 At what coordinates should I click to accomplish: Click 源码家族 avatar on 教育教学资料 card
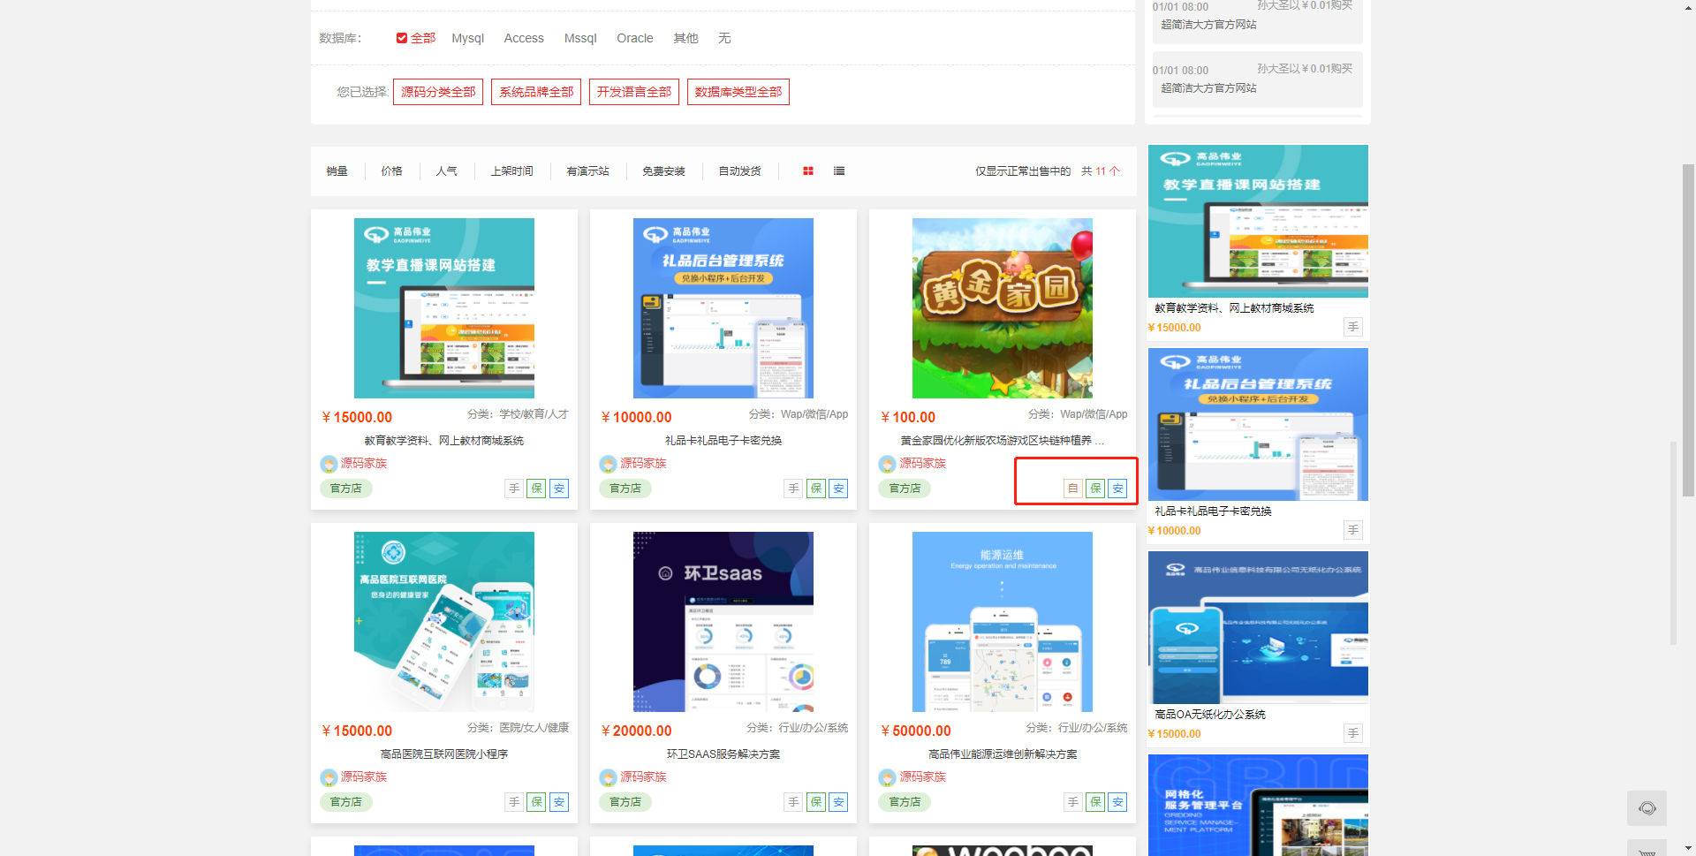click(x=329, y=464)
